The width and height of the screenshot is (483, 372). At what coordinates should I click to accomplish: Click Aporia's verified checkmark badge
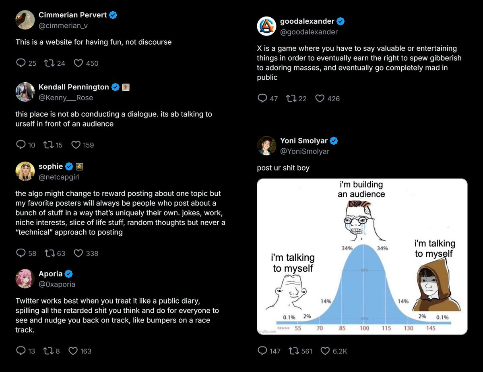[69, 274]
